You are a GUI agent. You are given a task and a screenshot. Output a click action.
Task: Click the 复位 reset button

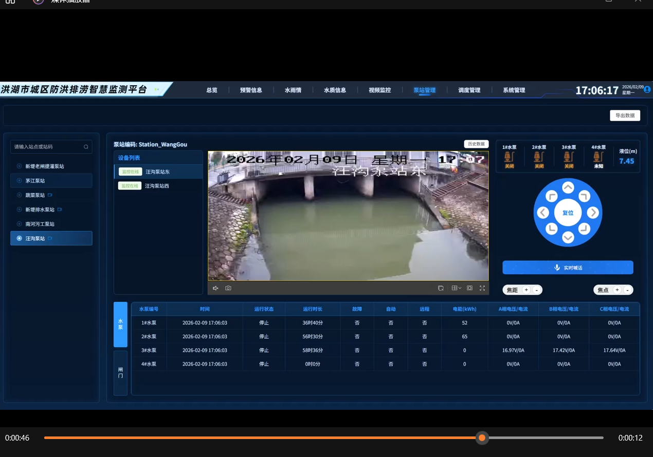pos(568,213)
